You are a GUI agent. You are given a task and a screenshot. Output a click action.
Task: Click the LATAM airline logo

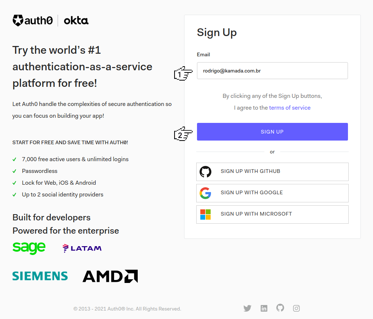(82, 248)
